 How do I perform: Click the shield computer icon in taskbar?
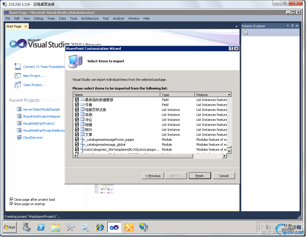pyautogui.click(x=144, y=227)
